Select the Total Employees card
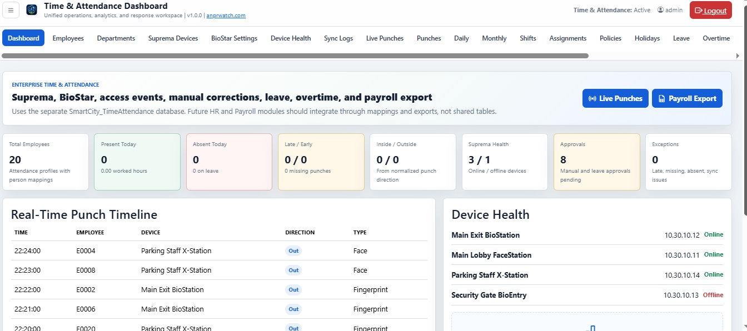This screenshot has height=331, width=747. [46, 162]
